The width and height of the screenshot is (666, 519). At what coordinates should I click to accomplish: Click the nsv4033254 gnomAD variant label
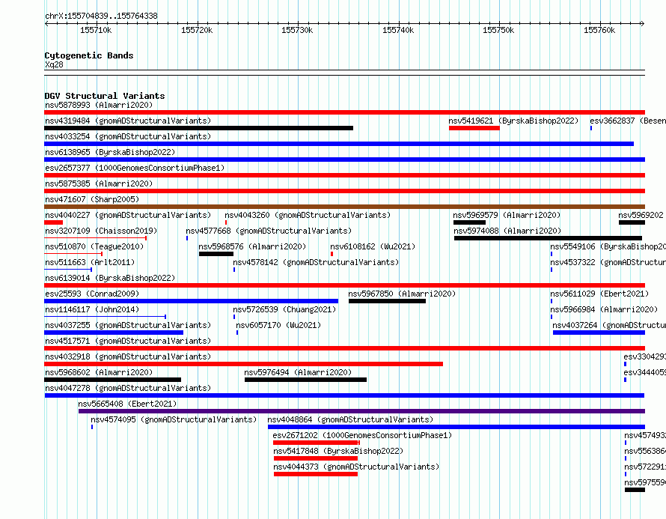128,136
